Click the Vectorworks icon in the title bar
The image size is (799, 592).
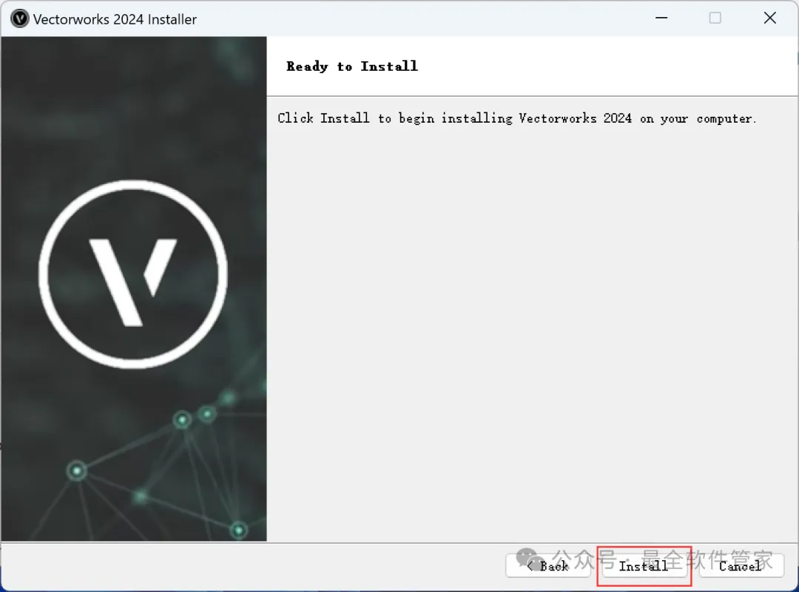point(19,18)
